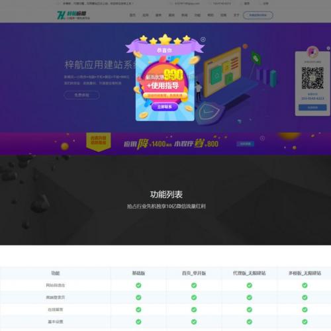Click 基本设置 checkmark under 多模版_无限建站
Screen dimensions: 331x331
click(305, 322)
